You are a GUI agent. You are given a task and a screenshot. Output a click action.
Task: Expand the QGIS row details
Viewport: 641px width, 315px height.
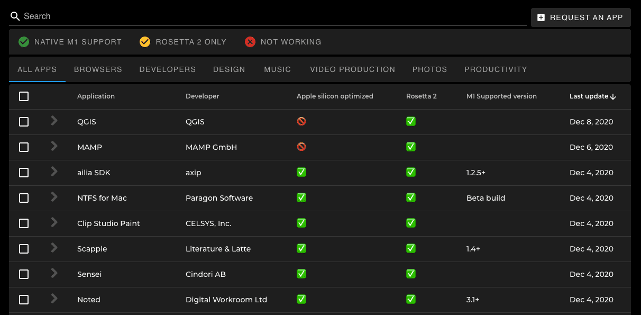pos(54,120)
